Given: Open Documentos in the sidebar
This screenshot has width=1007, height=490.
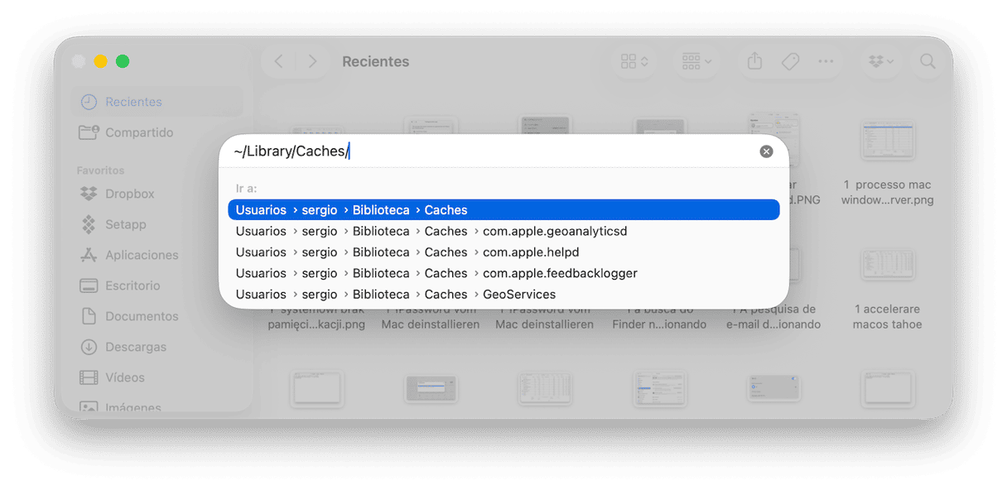Looking at the screenshot, I should coord(157,316).
